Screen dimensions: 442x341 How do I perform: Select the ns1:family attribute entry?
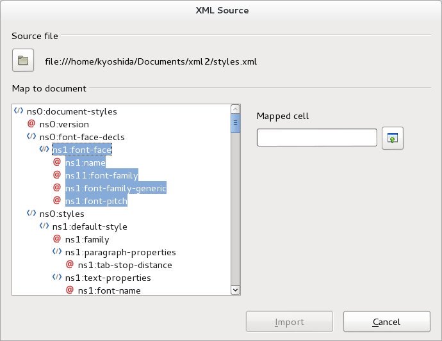(x=87, y=239)
